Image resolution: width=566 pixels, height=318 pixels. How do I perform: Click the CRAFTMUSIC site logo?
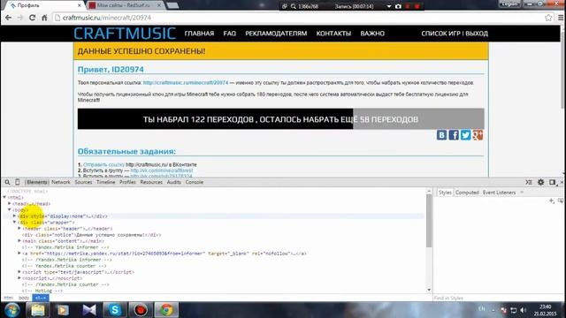pos(125,34)
